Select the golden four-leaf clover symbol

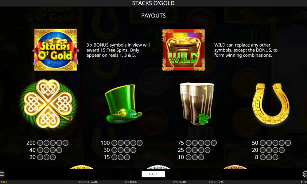click(48, 104)
